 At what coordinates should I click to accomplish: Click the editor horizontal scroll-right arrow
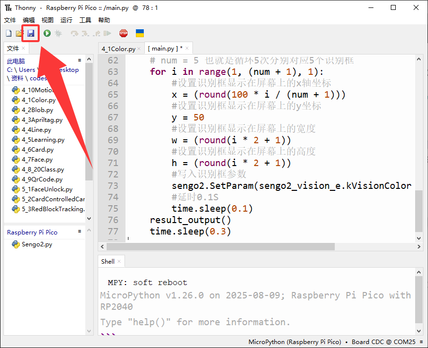tap(419, 246)
